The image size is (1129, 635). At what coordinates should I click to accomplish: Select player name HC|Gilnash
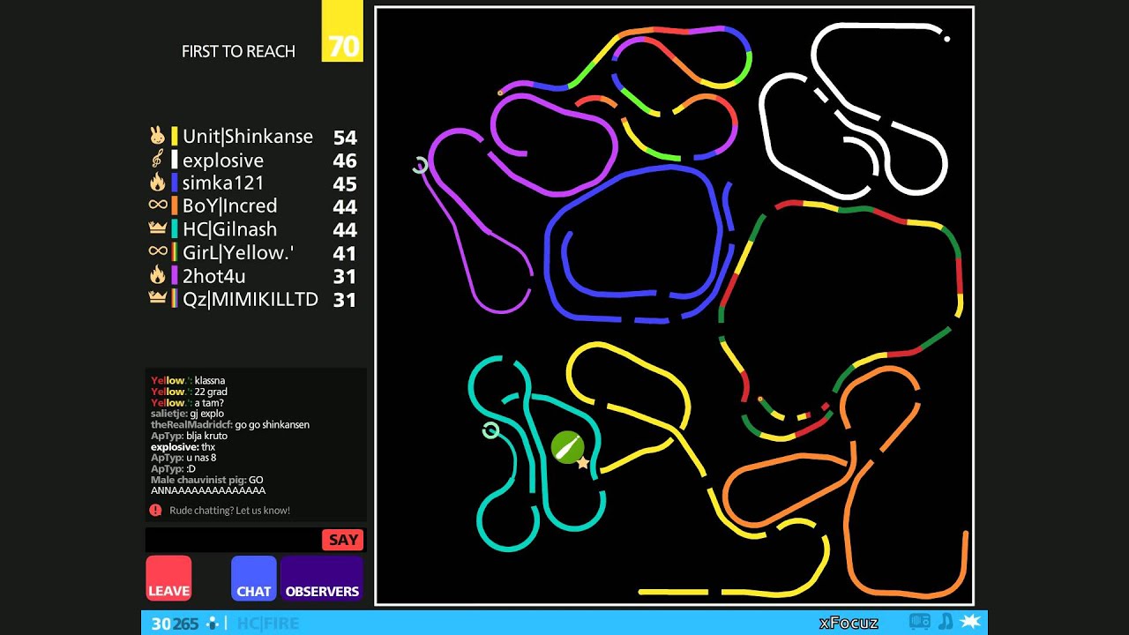coord(230,229)
